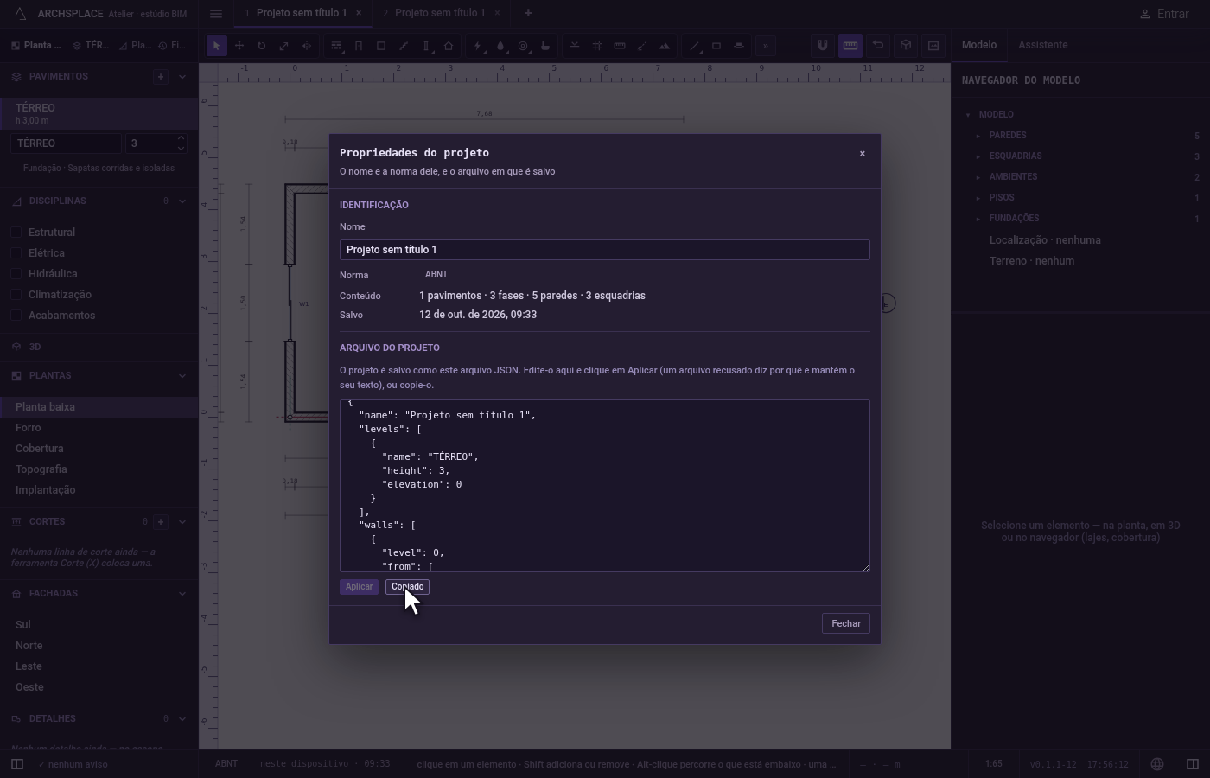Viewport: 1210px width, 778px height.
Task: Click the project Nome input field
Action: tap(605, 250)
